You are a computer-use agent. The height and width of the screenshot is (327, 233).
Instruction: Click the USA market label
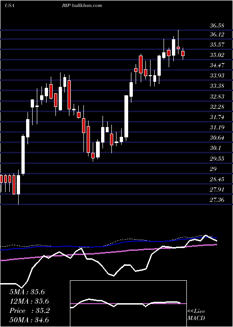pos(9,6)
